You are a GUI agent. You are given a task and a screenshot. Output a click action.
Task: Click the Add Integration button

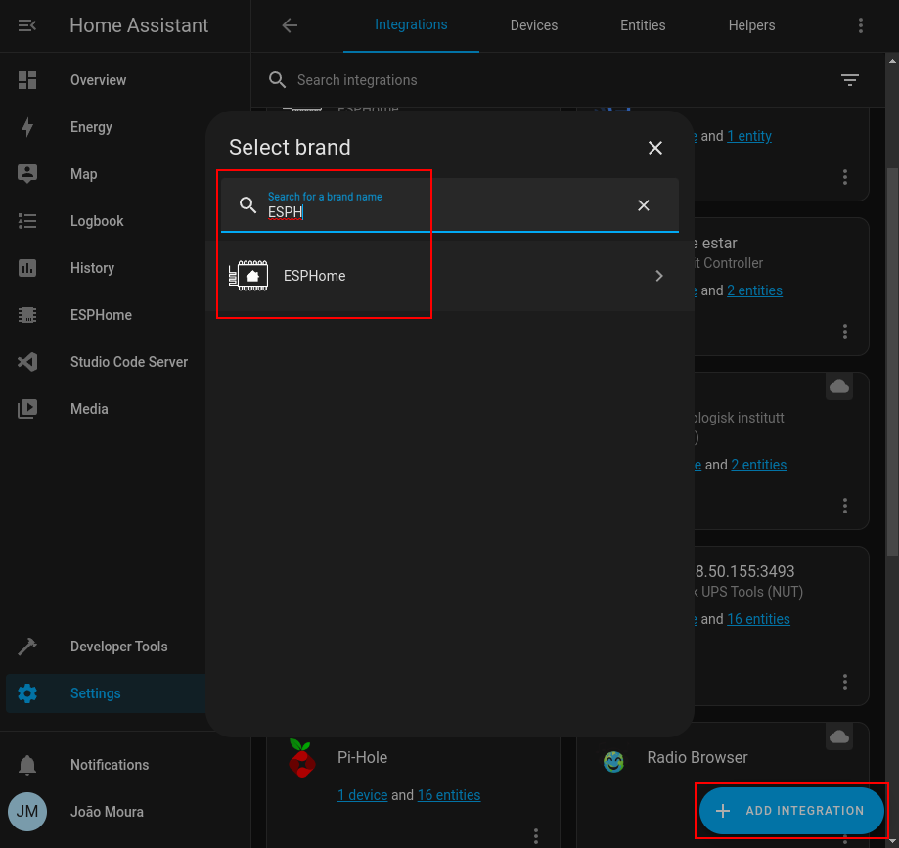coord(791,810)
